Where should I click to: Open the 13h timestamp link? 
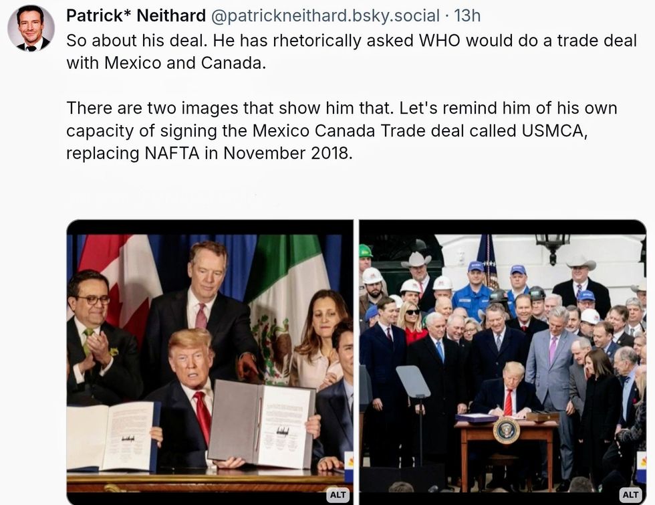[467, 15]
